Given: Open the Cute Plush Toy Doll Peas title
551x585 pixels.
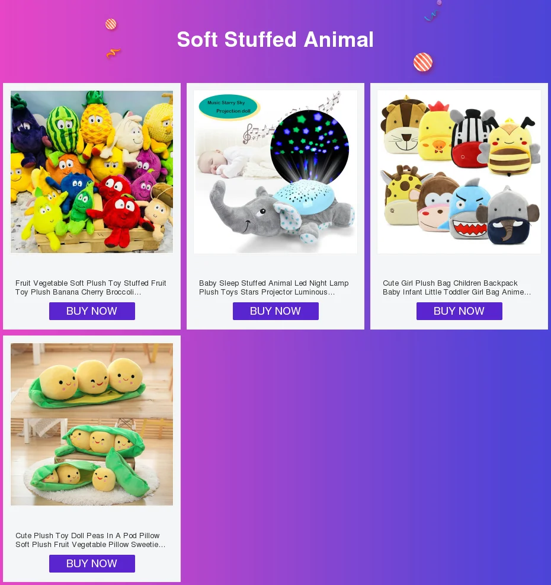Looking at the screenshot, I should [90, 540].
